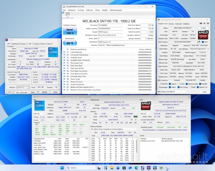Viewport: 215px width, 171px height.
Task: Click the Windows taskbar search box
Action: point(81,168)
